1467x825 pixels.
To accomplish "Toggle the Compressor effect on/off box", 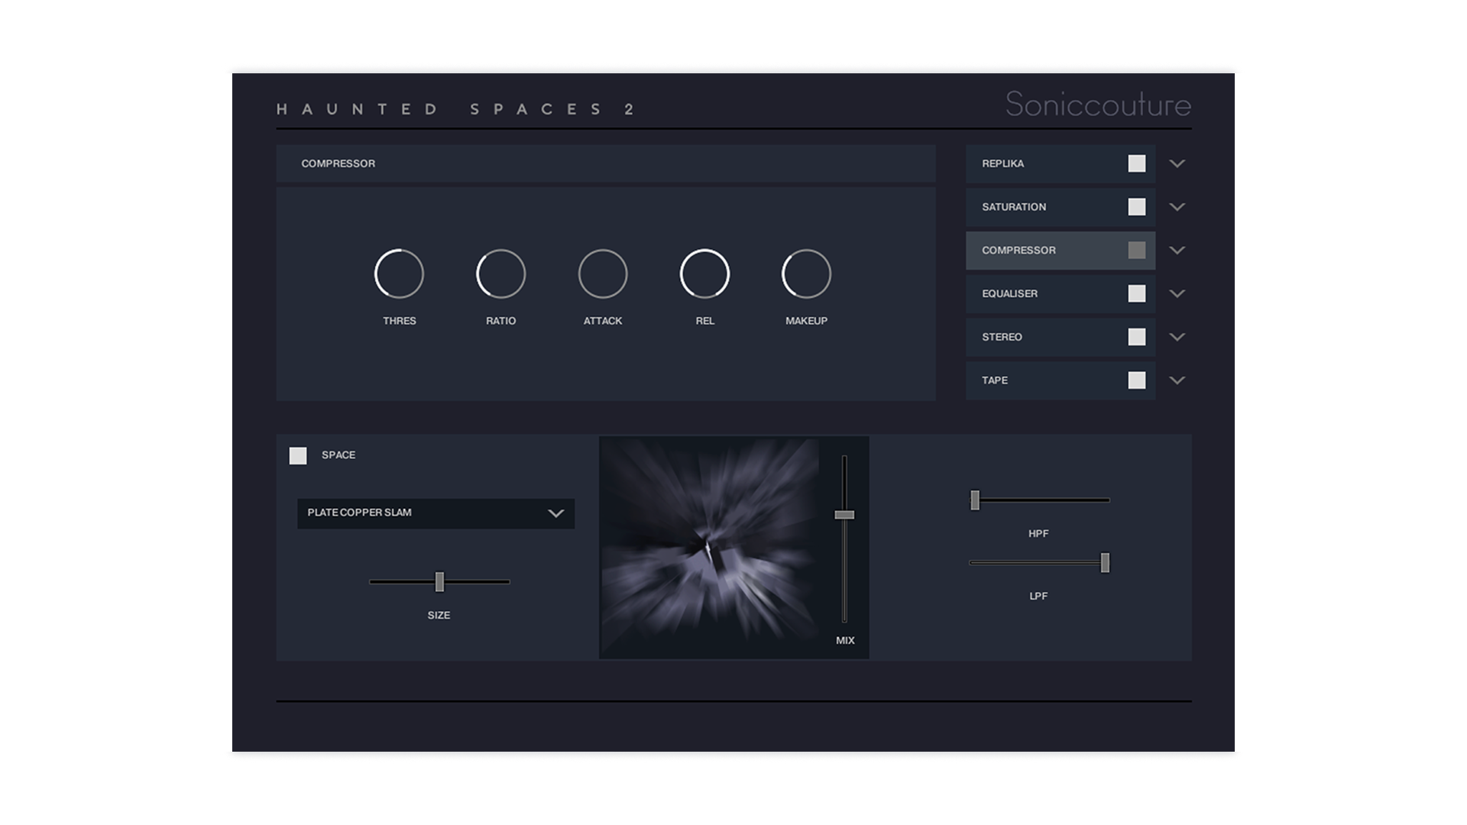I will pyautogui.click(x=1137, y=251).
